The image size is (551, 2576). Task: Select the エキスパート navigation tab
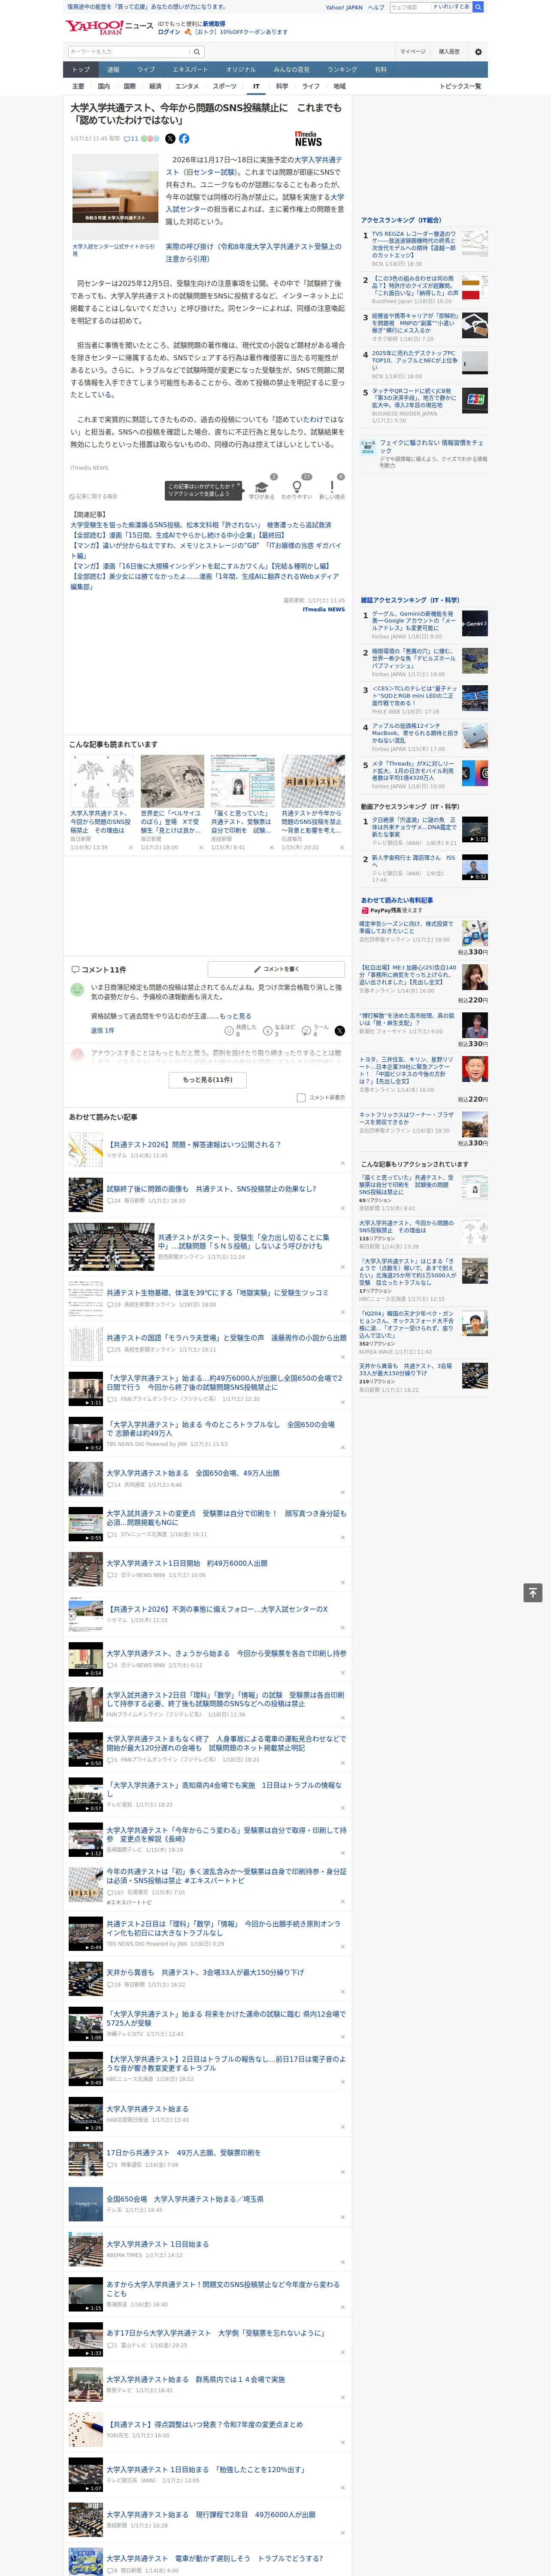[190, 69]
